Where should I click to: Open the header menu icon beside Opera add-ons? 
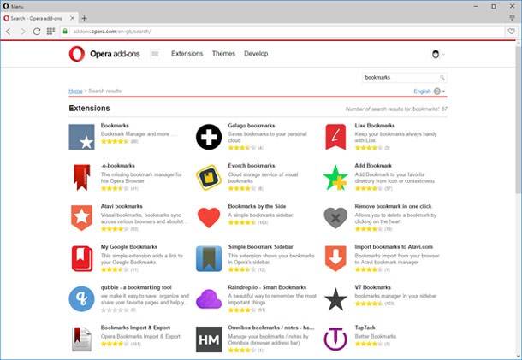(155, 54)
